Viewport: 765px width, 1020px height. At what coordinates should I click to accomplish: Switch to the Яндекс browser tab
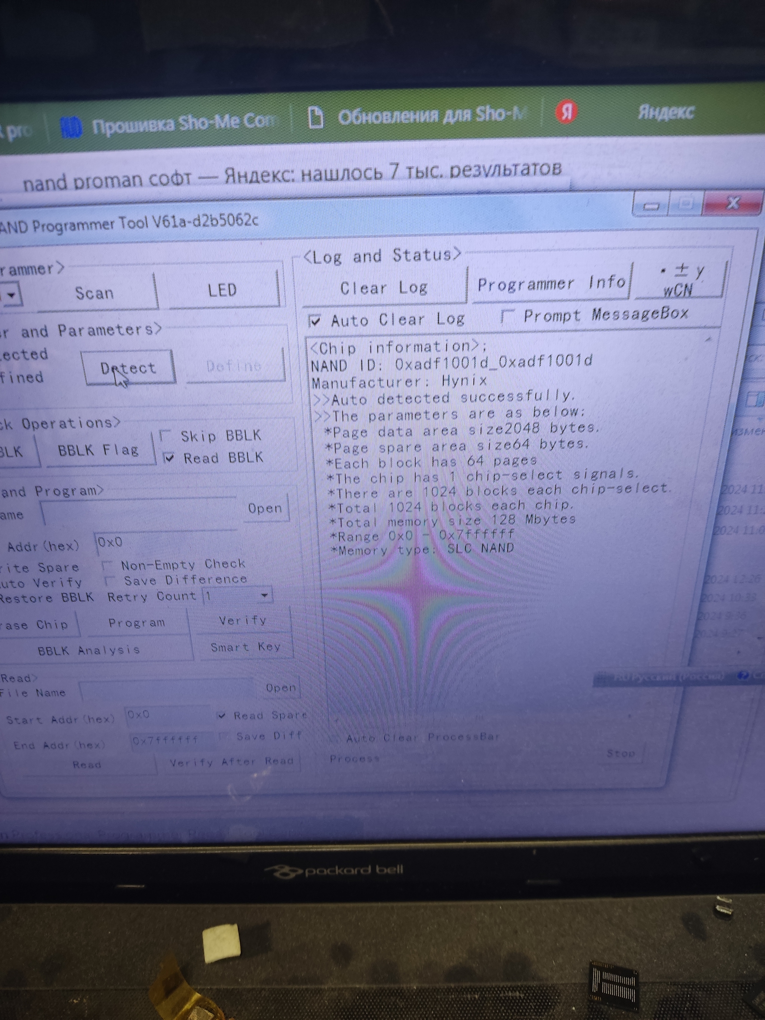tap(666, 112)
